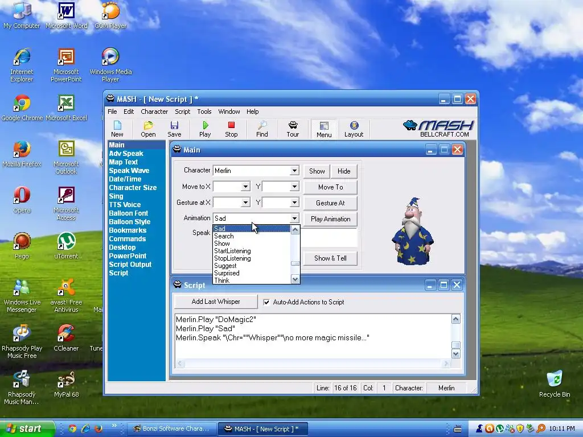This screenshot has width=583, height=437.
Task: Toggle Auto-Add Actions to Script checkbox
Action: pyautogui.click(x=266, y=302)
